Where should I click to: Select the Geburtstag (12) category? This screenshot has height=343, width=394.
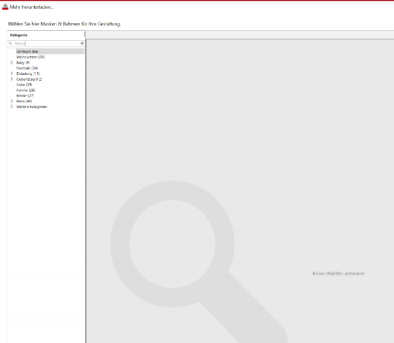(x=29, y=79)
